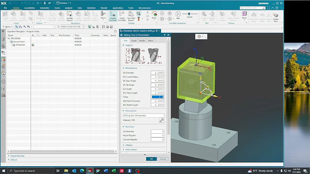Image resolution: width=310 pixels, height=174 pixels.
Task: Open Tool Path Report
Action: click(131, 16)
